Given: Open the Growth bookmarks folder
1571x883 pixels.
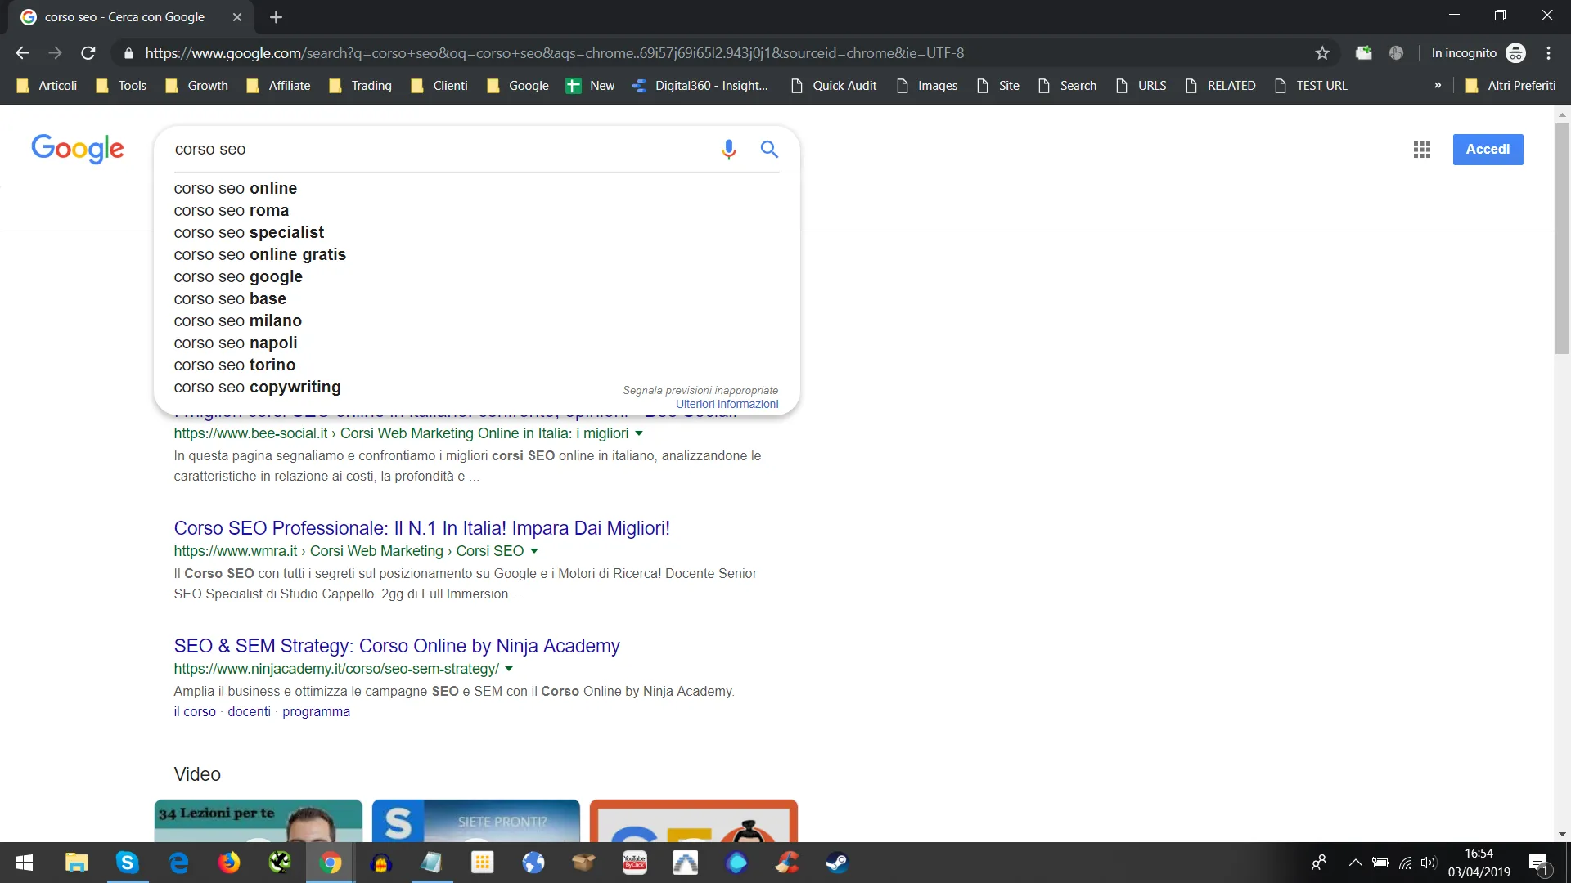Looking at the screenshot, I should (x=196, y=86).
